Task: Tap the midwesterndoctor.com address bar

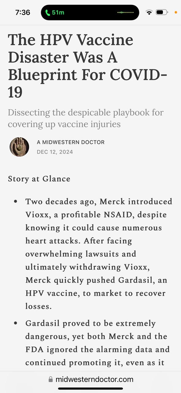Action: tap(90, 379)
